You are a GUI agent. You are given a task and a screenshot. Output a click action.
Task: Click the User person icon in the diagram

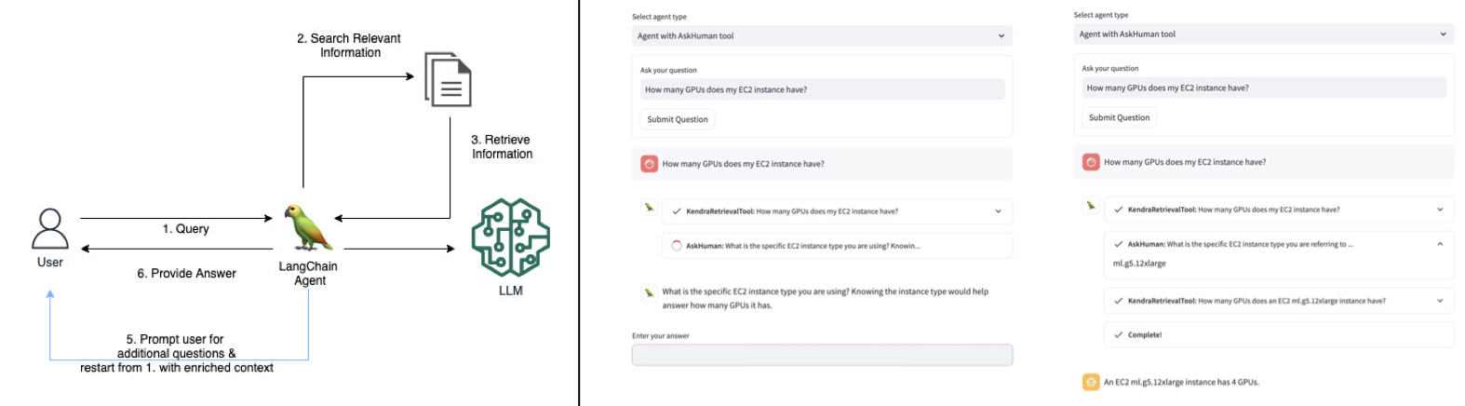point(49,229)
